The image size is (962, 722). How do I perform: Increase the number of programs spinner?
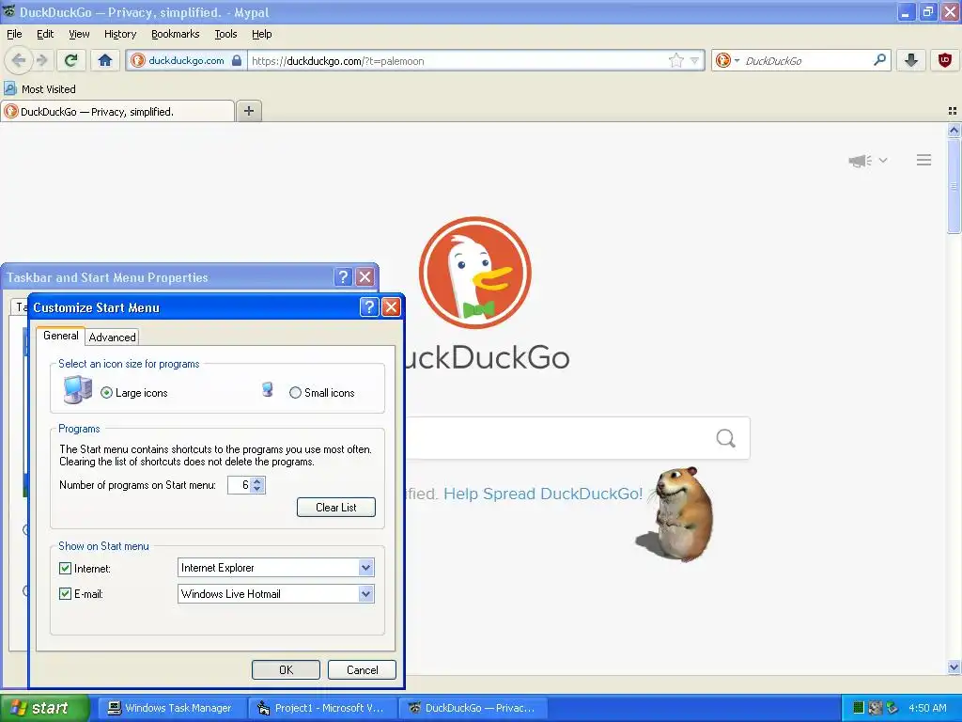[257, 480]
